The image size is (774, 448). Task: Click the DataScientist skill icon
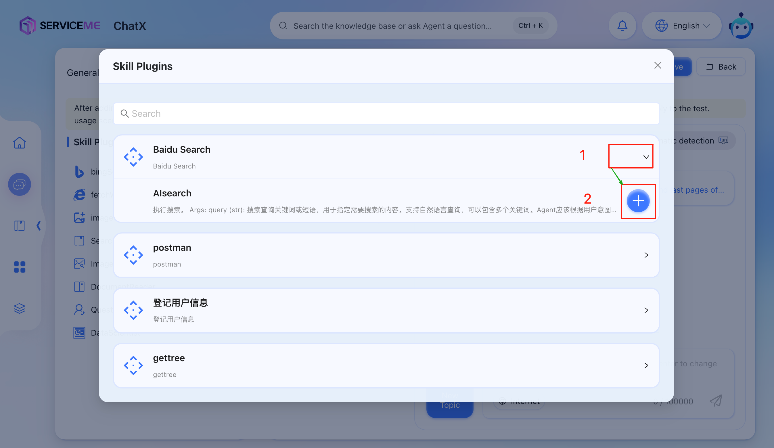[79, 332]
